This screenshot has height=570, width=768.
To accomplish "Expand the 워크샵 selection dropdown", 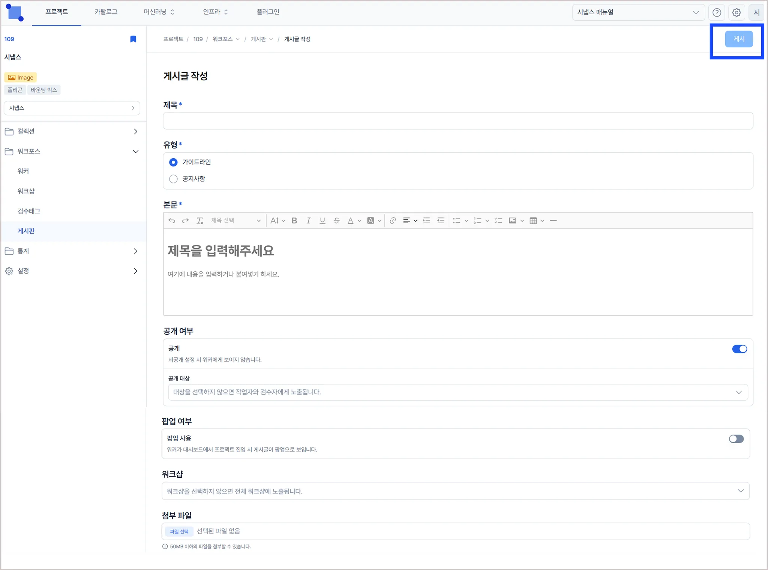I will click(455, 491).
